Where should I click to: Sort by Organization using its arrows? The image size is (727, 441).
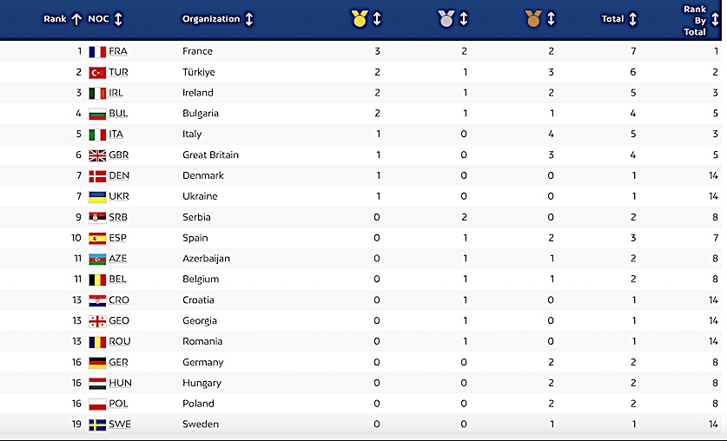coord(249,19)
